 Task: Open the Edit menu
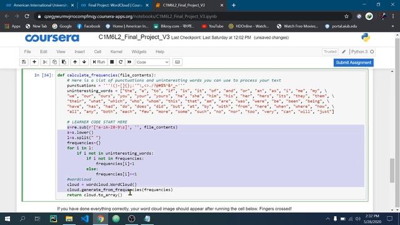[x=44, y=51]
